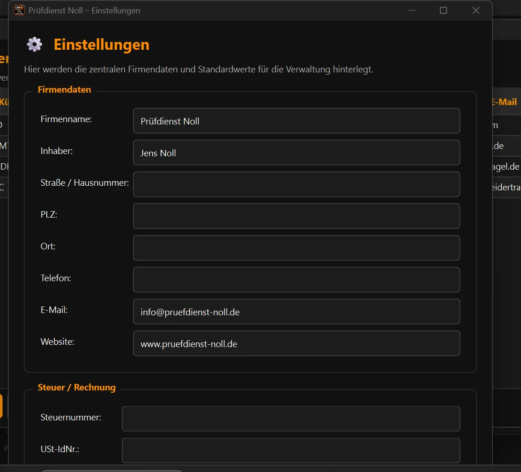Click the settings gear icon beside Einstellungen
Image resolution: width=521 pixels, height=472 pixels.
[x=35, y=45]
